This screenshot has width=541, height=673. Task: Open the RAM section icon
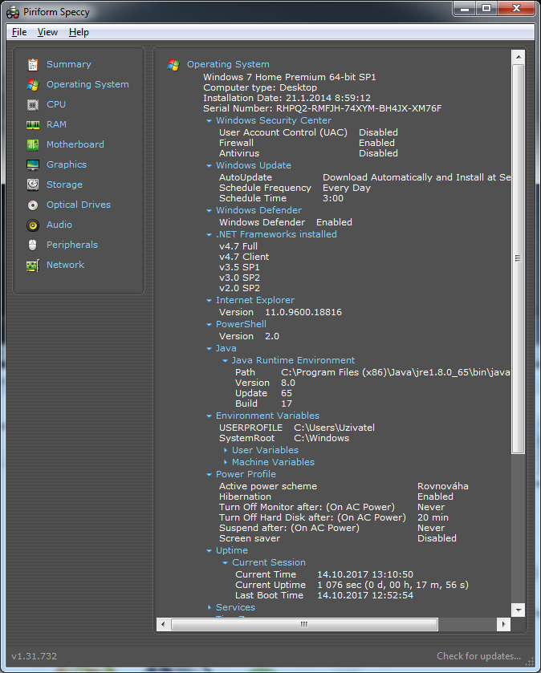pos(33,125)
